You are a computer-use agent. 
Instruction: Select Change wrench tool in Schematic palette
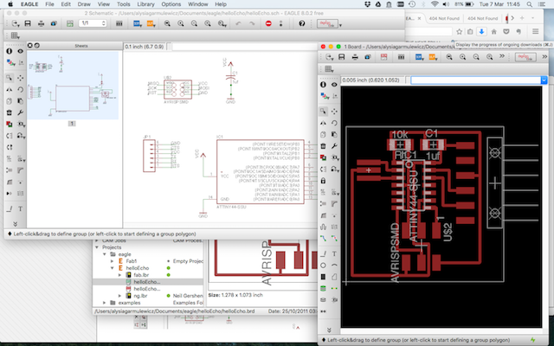coord(21,112)
